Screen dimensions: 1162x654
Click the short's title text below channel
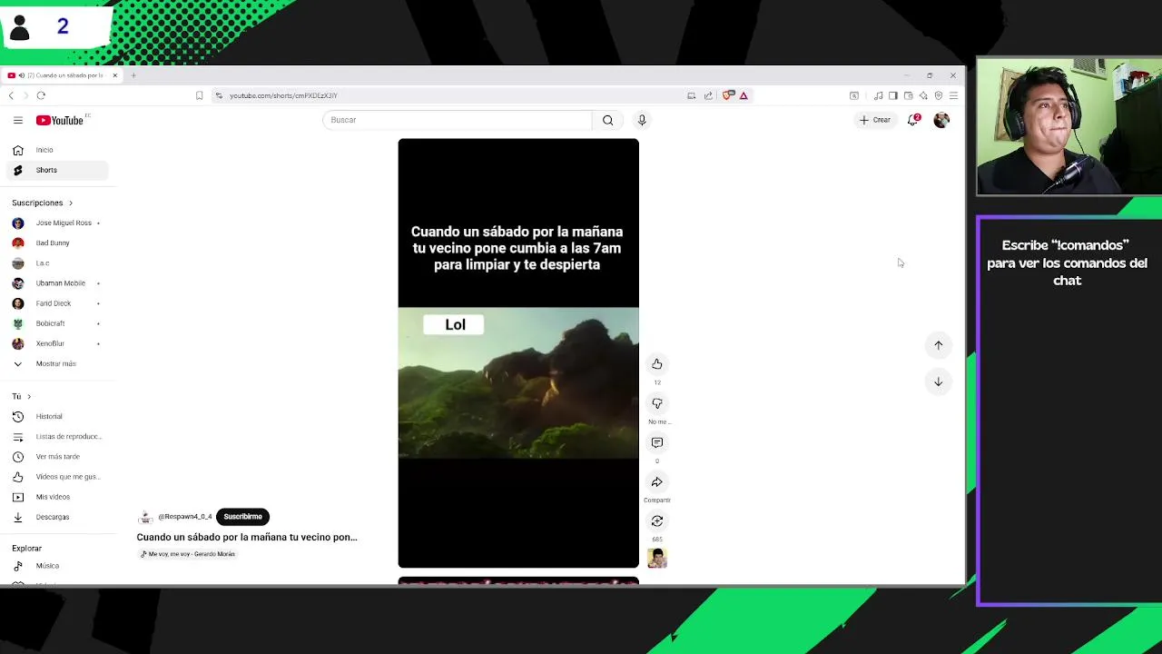(247, 537)
